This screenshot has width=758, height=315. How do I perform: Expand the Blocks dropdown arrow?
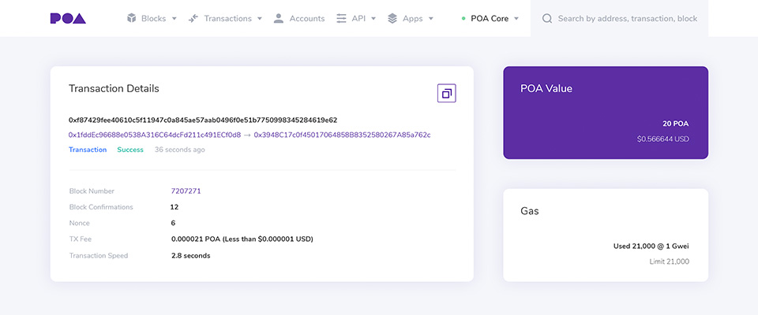pyautogui.click(x=174, y=19)
